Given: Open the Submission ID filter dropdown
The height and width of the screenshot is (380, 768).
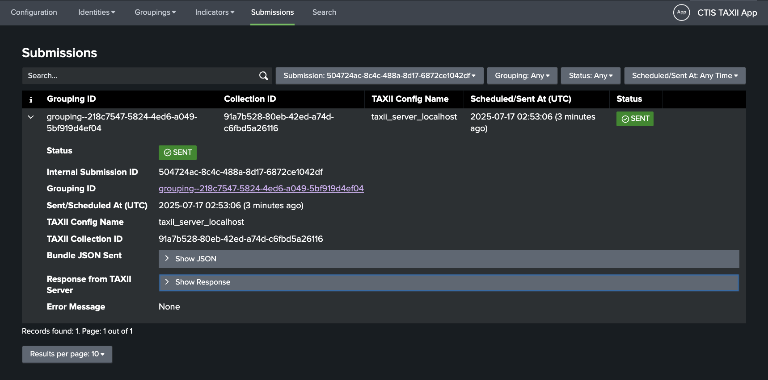Looking at the screenshot, I should [379, 76].
